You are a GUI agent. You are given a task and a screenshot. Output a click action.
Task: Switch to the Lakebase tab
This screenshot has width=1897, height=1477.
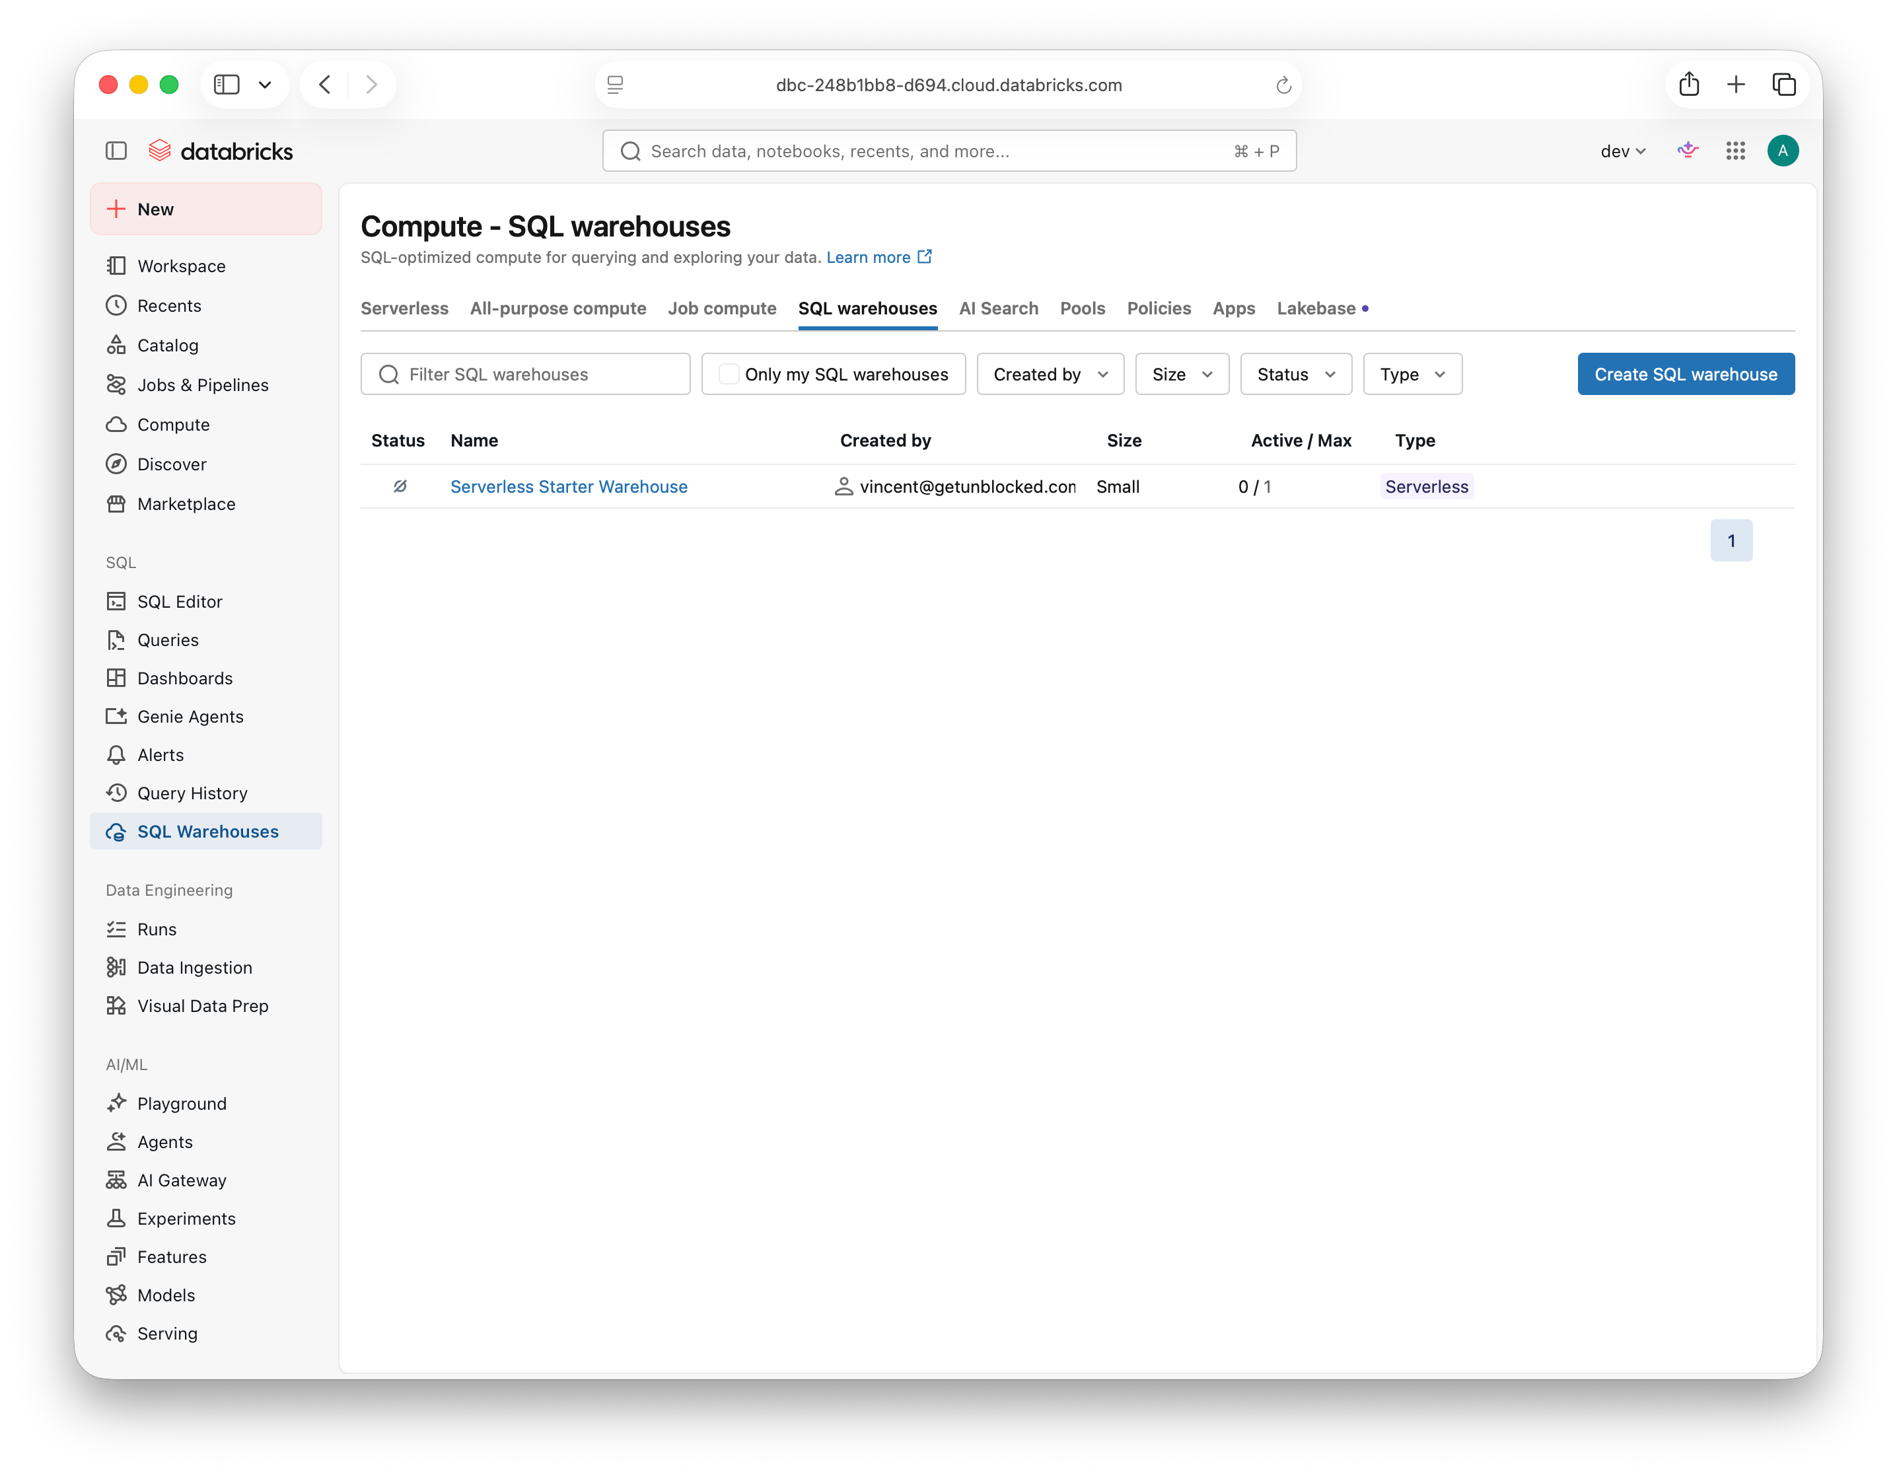(1316, 308)
